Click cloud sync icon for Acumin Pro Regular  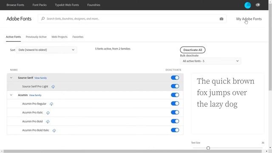click(51, 104)
